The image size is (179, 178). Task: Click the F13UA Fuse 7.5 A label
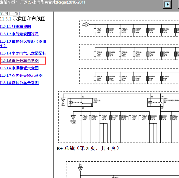pos(95,118)
